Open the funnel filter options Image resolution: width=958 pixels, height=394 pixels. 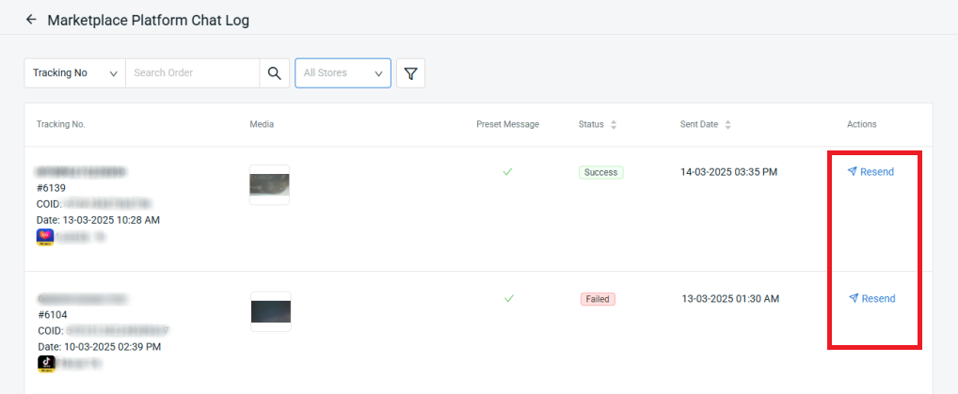point(410,73)
